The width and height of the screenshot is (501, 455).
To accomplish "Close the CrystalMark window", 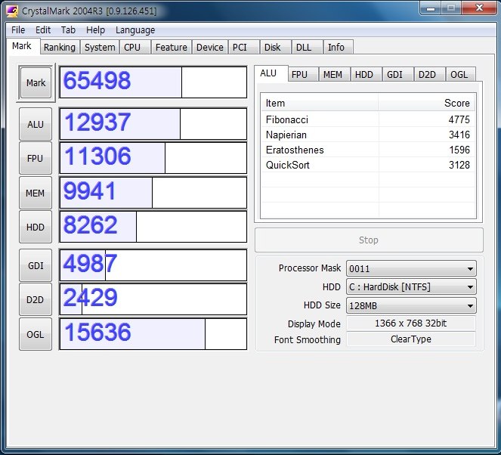I will pos(479,8).
